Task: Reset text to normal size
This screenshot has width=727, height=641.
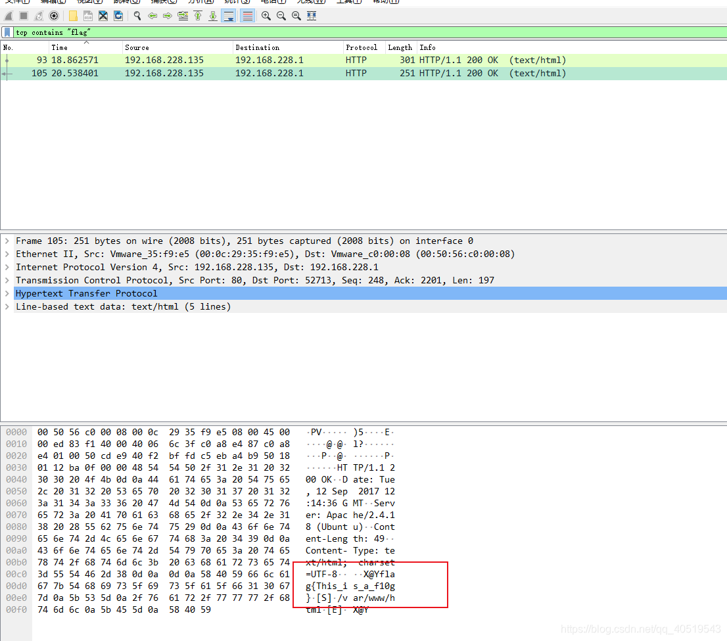Action: pos(296,16)
